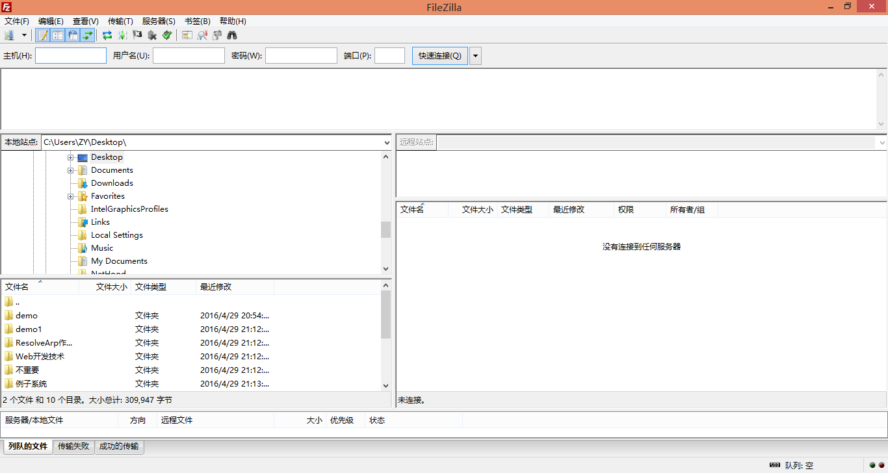
Task: Open the Site Manager icon
Action: pyautogui.click(x=10, y=35)
